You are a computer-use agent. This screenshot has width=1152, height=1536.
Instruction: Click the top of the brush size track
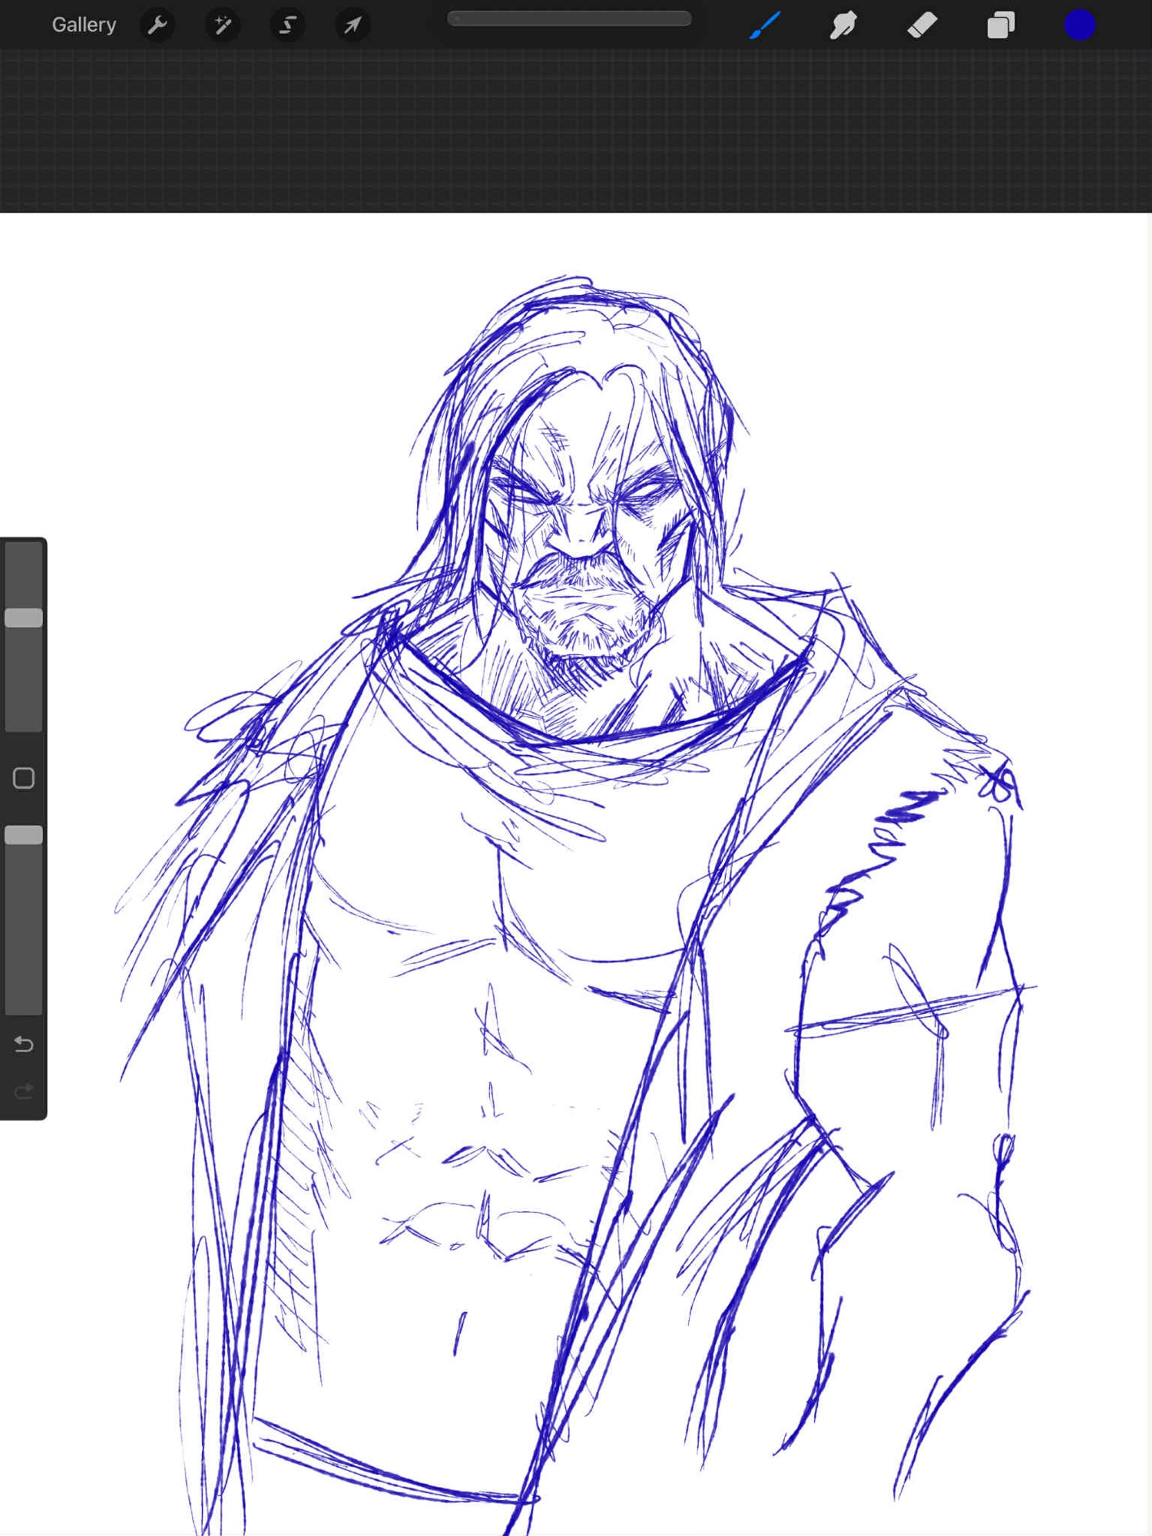click(24, 553)
